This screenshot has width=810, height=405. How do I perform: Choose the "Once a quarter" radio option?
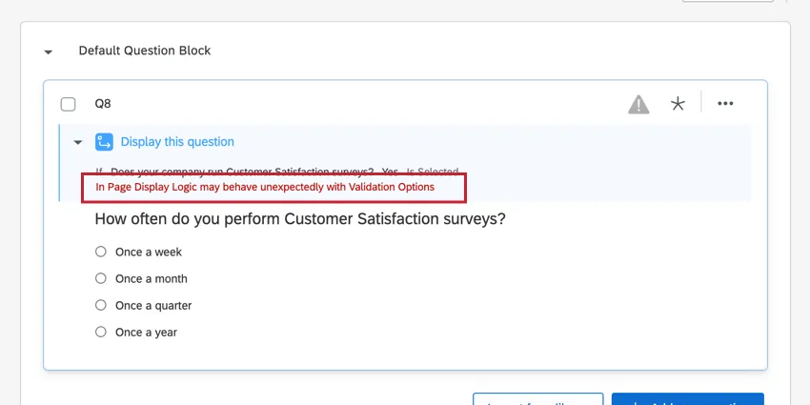pyautogui.click(x=101, y=305)
